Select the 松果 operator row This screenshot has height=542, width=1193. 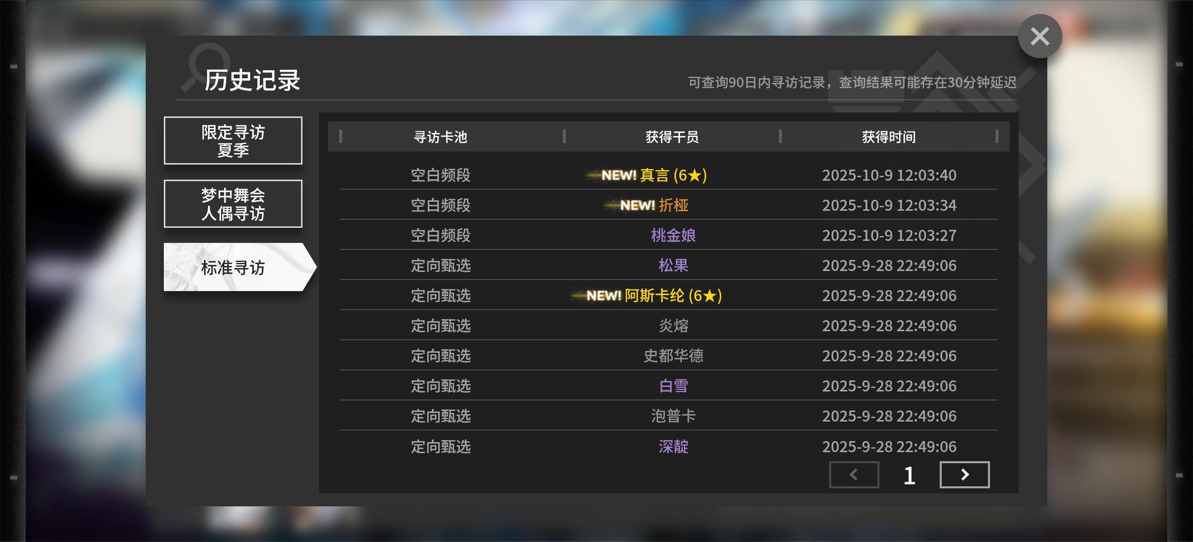[x=673, y=265]
